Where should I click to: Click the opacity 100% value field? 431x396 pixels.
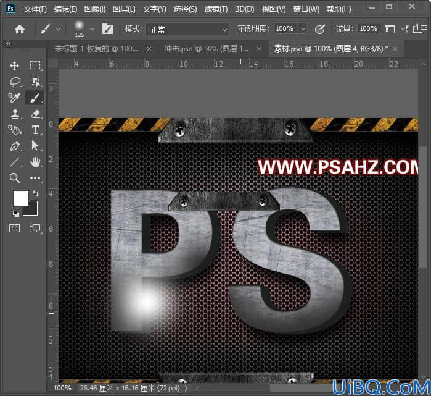(285, 28)
